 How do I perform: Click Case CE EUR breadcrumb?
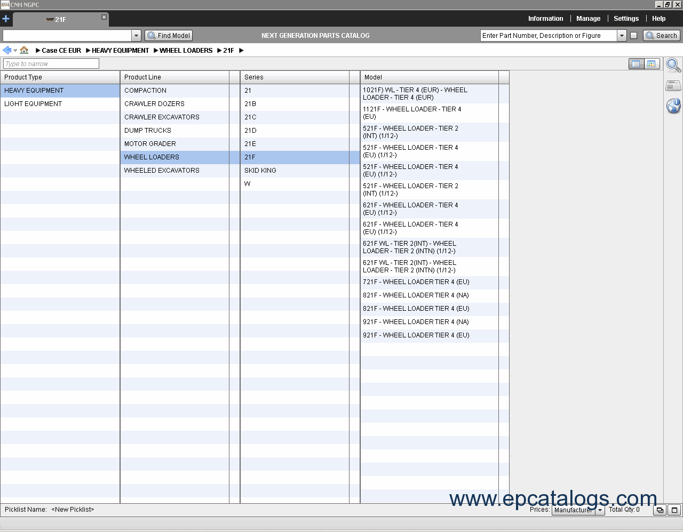click(x=61, y=51)
